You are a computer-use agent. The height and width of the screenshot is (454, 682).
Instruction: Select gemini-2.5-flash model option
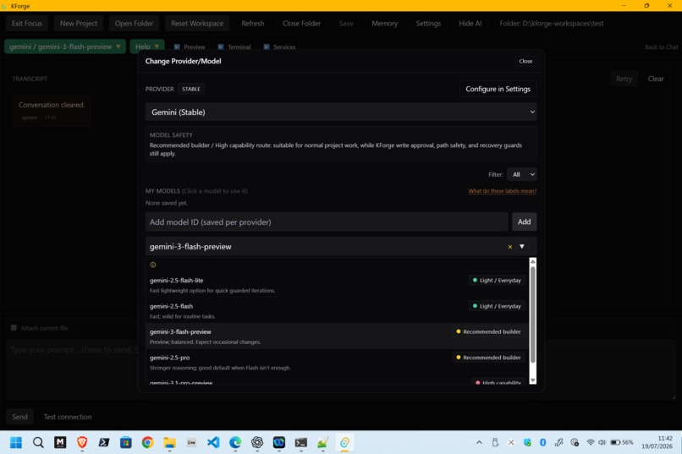click(337, 310)
